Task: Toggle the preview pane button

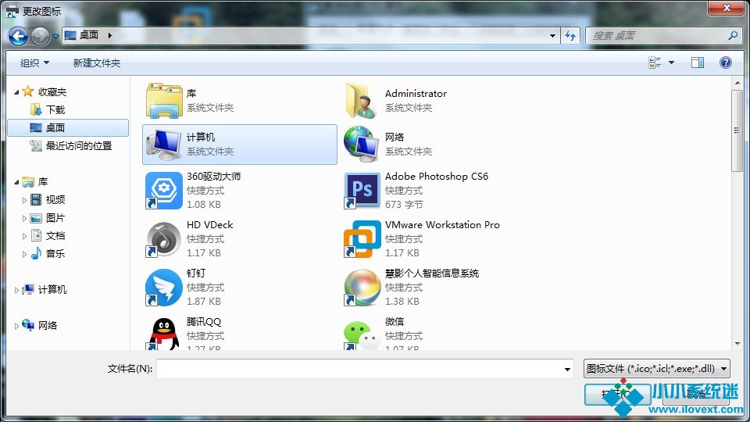Action: coord(698,63)
